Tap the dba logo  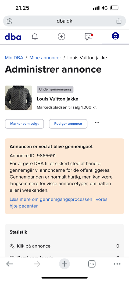click(x=13, y=37)
